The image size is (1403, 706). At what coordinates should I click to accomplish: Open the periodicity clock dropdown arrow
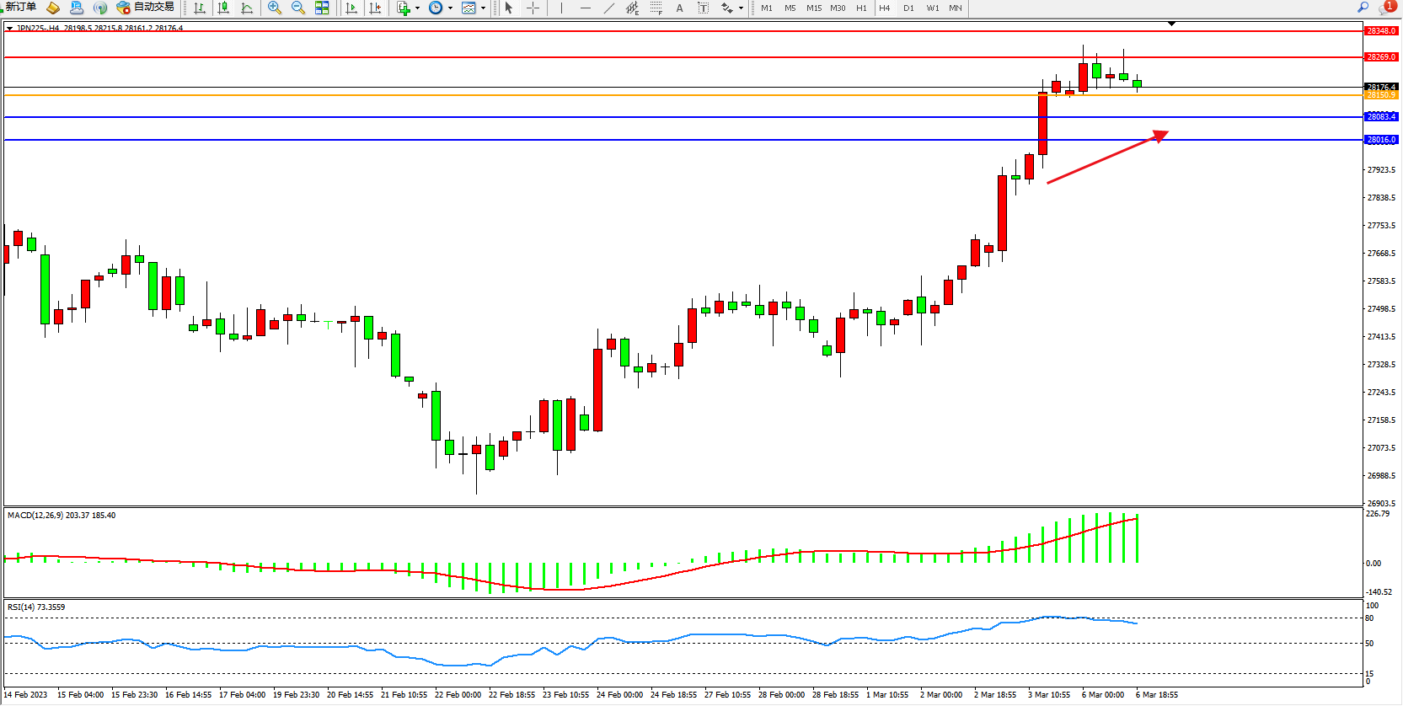450,8
